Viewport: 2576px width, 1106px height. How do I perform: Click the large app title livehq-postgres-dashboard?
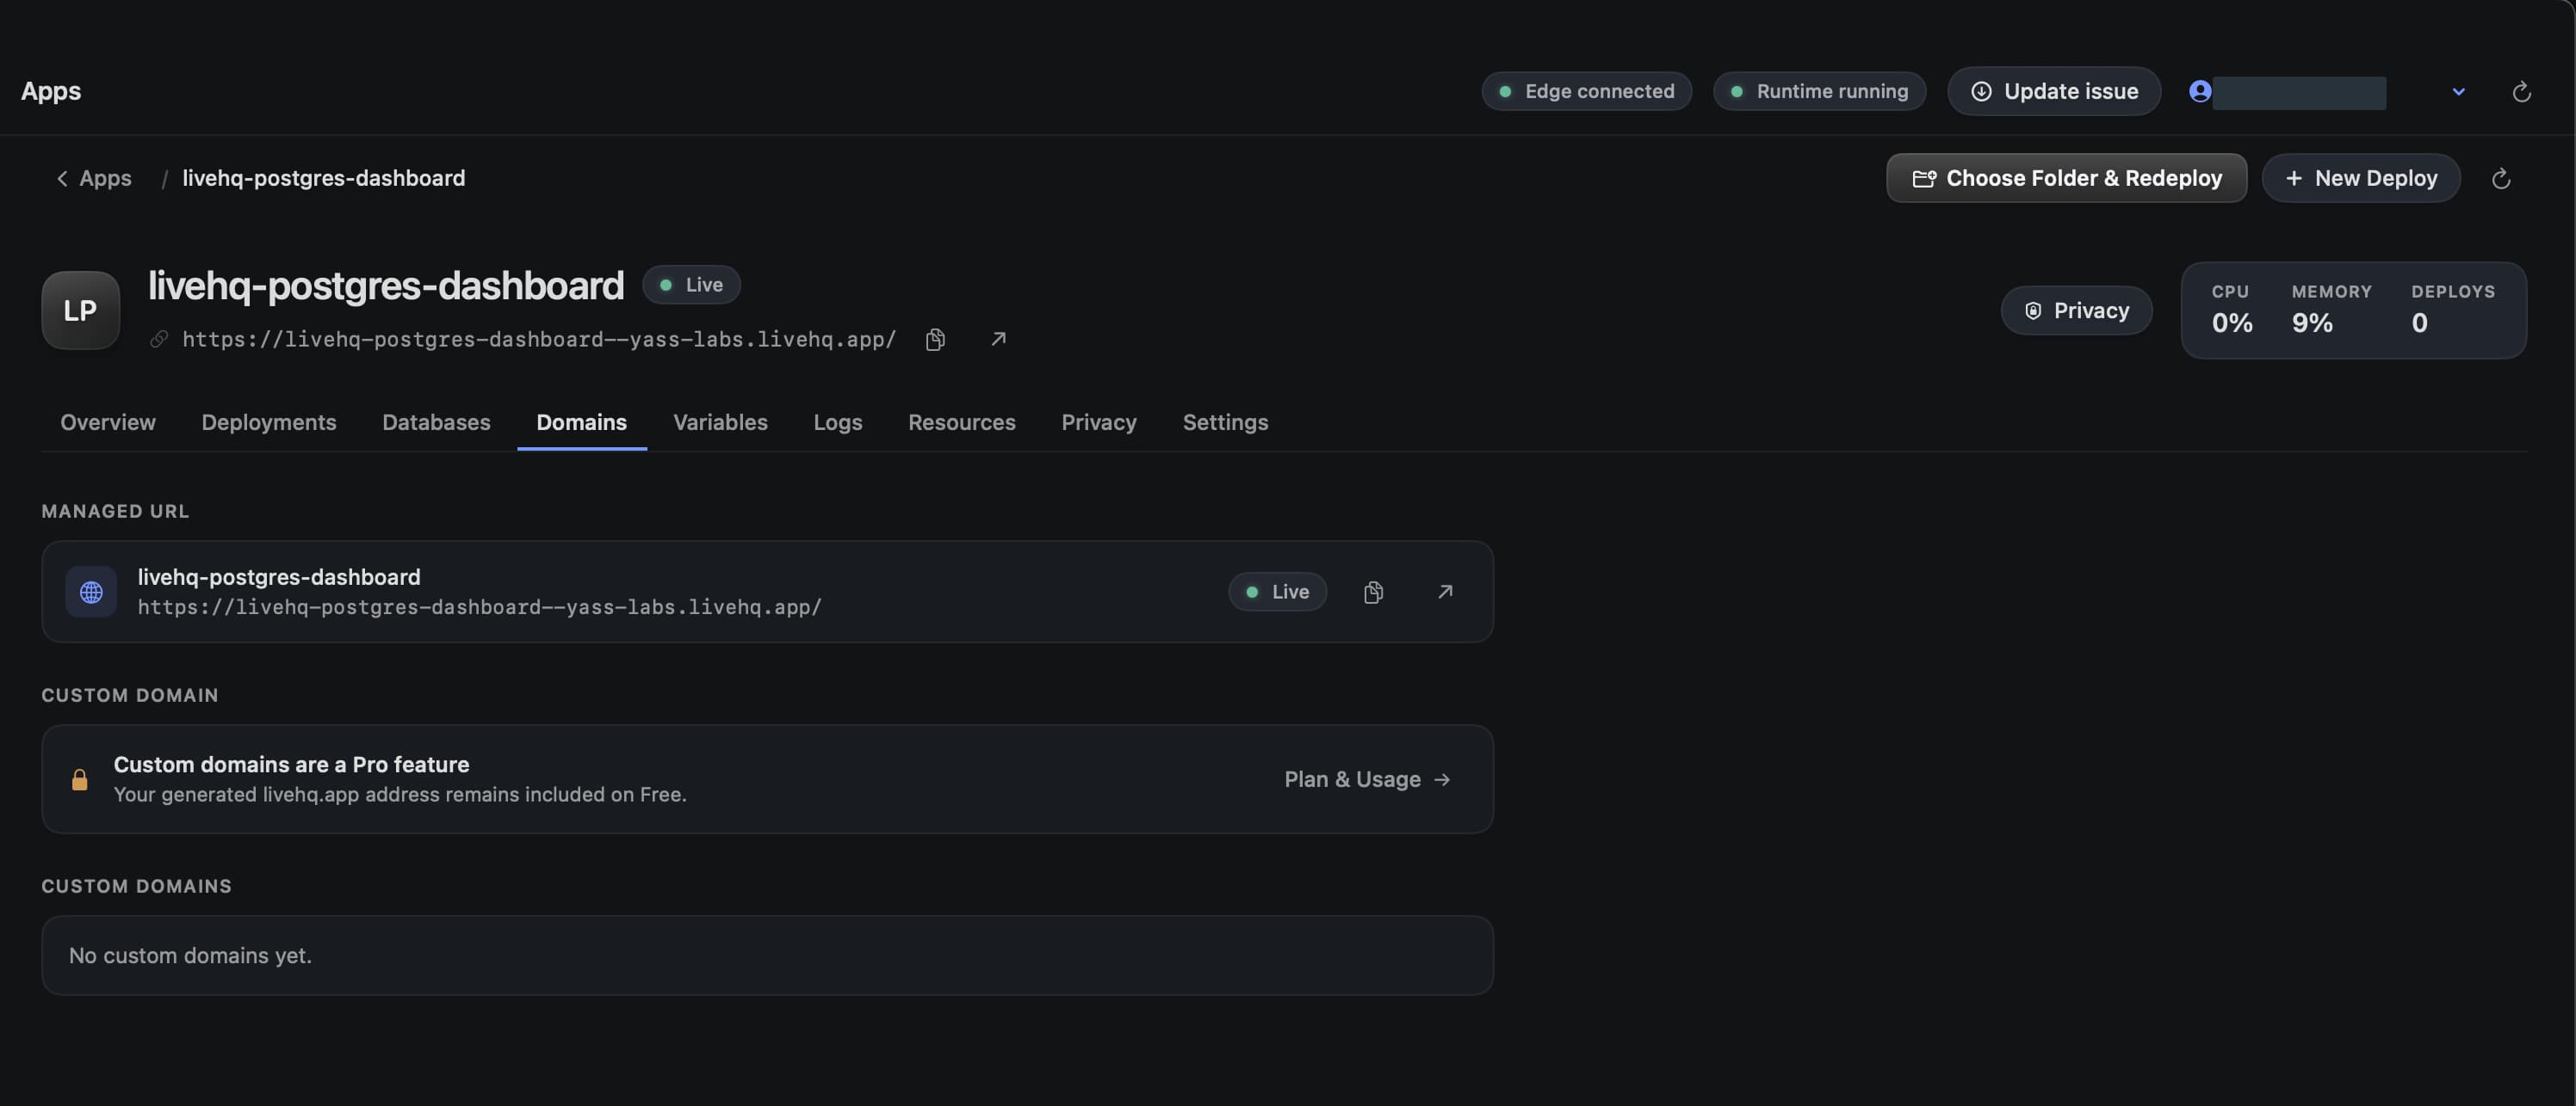tap(386, 286)
